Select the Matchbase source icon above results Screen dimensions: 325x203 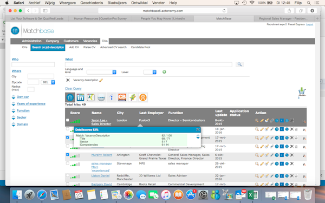click(x=70, y=97)
